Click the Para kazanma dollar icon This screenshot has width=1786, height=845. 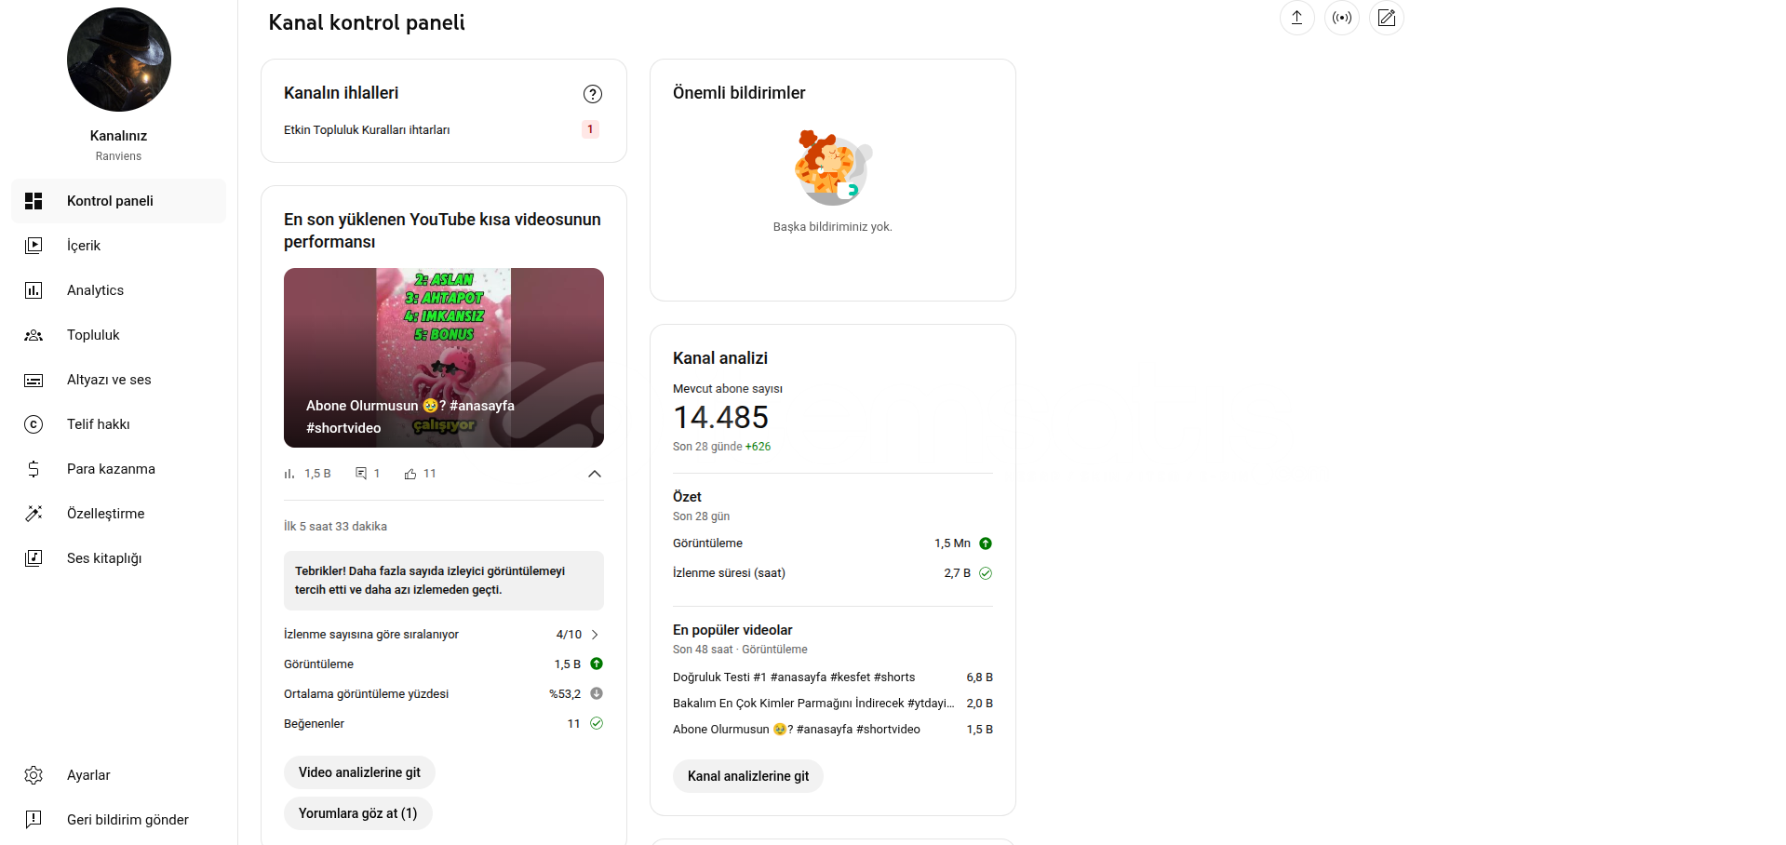34,469
